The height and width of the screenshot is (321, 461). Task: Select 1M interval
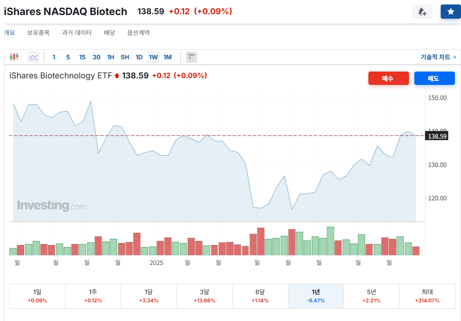coord(168,57)
